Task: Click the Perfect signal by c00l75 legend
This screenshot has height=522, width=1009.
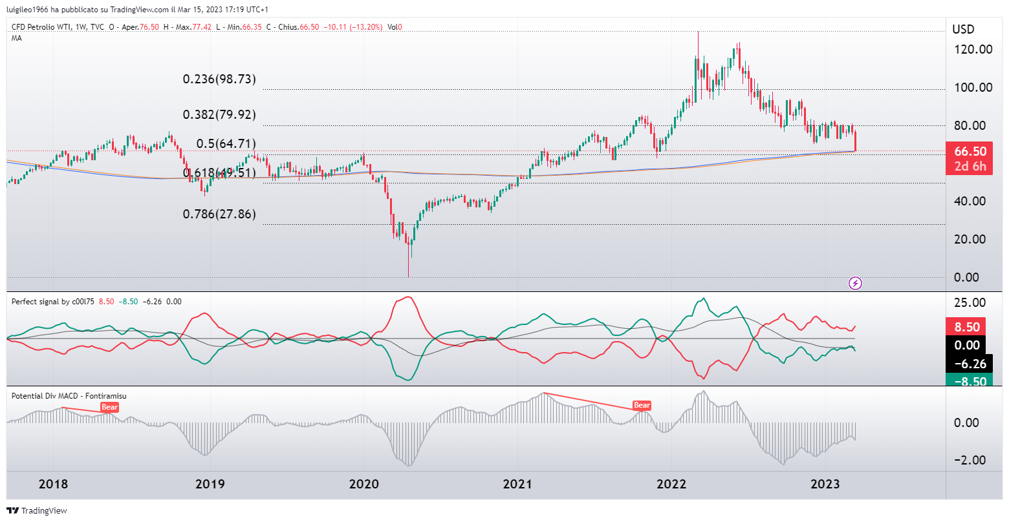Action: 53,302
